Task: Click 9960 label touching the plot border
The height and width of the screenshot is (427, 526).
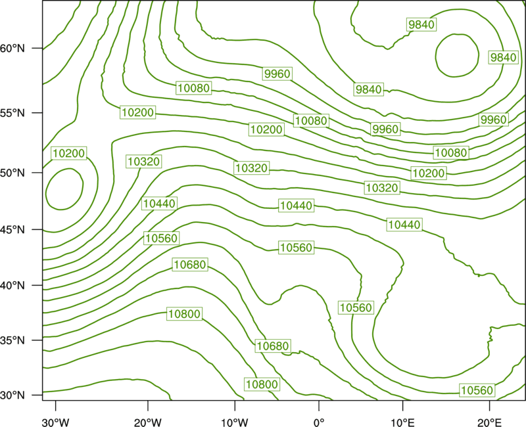Action: (x=493, y=120)
